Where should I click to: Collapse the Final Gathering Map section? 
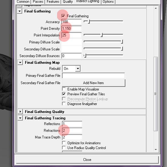(x=20, y=63)
